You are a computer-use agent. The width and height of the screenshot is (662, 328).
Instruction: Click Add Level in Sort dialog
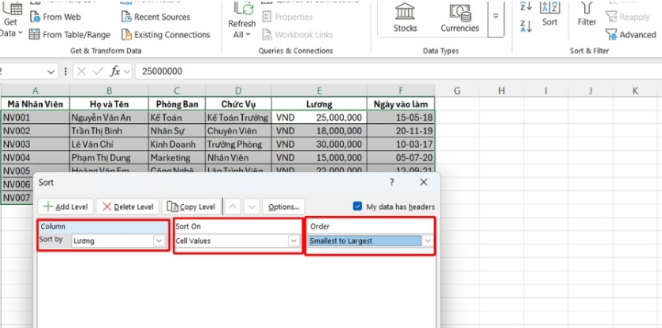click(65, 206)
